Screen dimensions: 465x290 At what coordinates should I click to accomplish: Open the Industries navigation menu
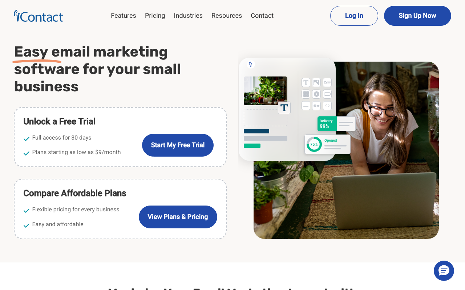188,16
